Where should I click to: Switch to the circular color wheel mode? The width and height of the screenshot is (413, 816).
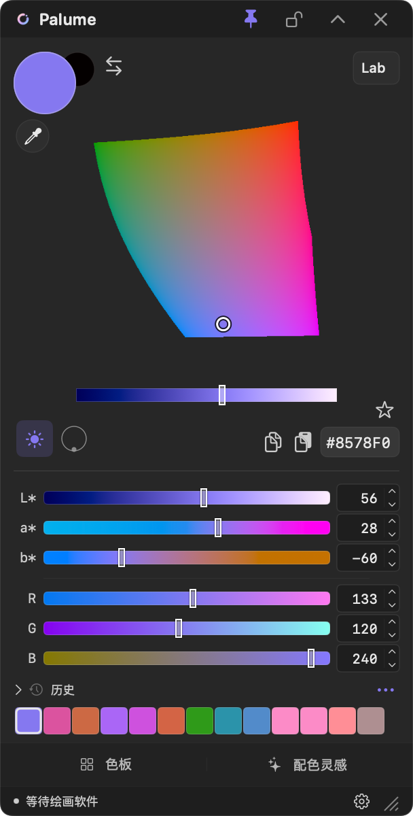tap(74, 439)
